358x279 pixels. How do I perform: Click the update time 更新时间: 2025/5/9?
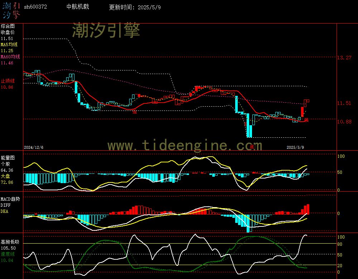click(x=135, y=7)
